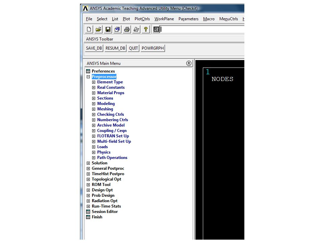Expand the Physics node
Screen dimensions: 324x243
click(93, 152)
